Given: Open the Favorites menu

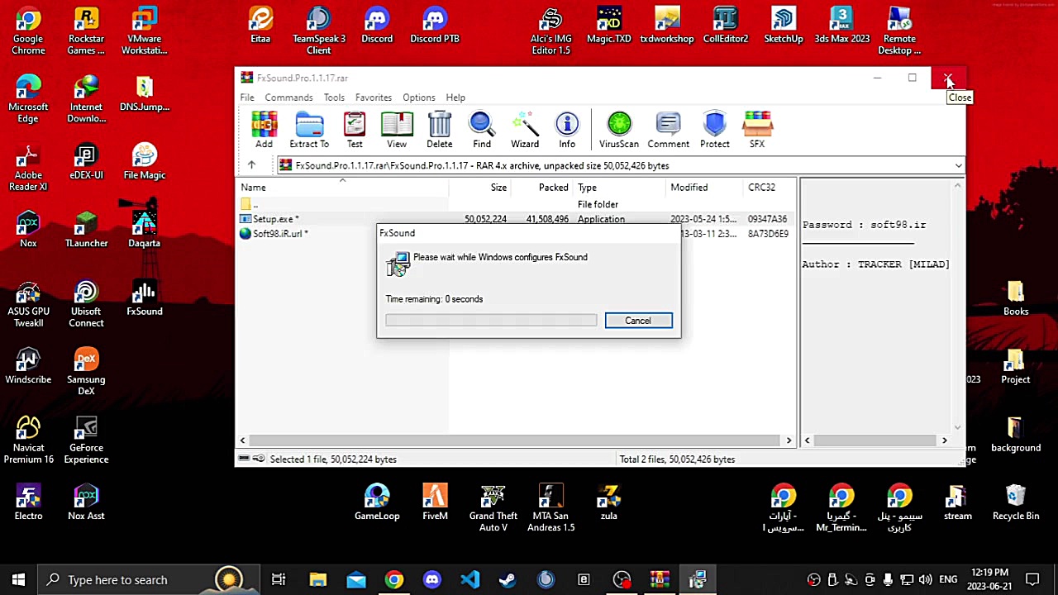Looking at the screenshot, I should [374, 98].
